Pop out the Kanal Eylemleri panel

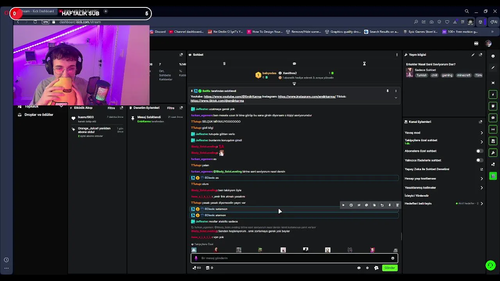[x=480, y=122]
